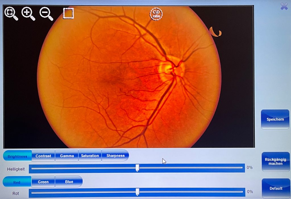Screen dimensions: 291x199
Task: Reset settings with the Default button
Action: click(x=276, y=188)
